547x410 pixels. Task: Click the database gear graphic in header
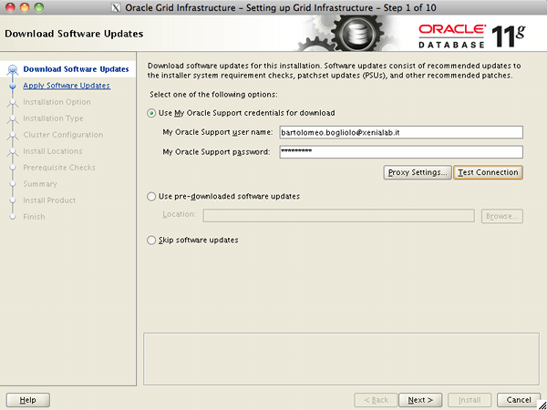[356, 34]
